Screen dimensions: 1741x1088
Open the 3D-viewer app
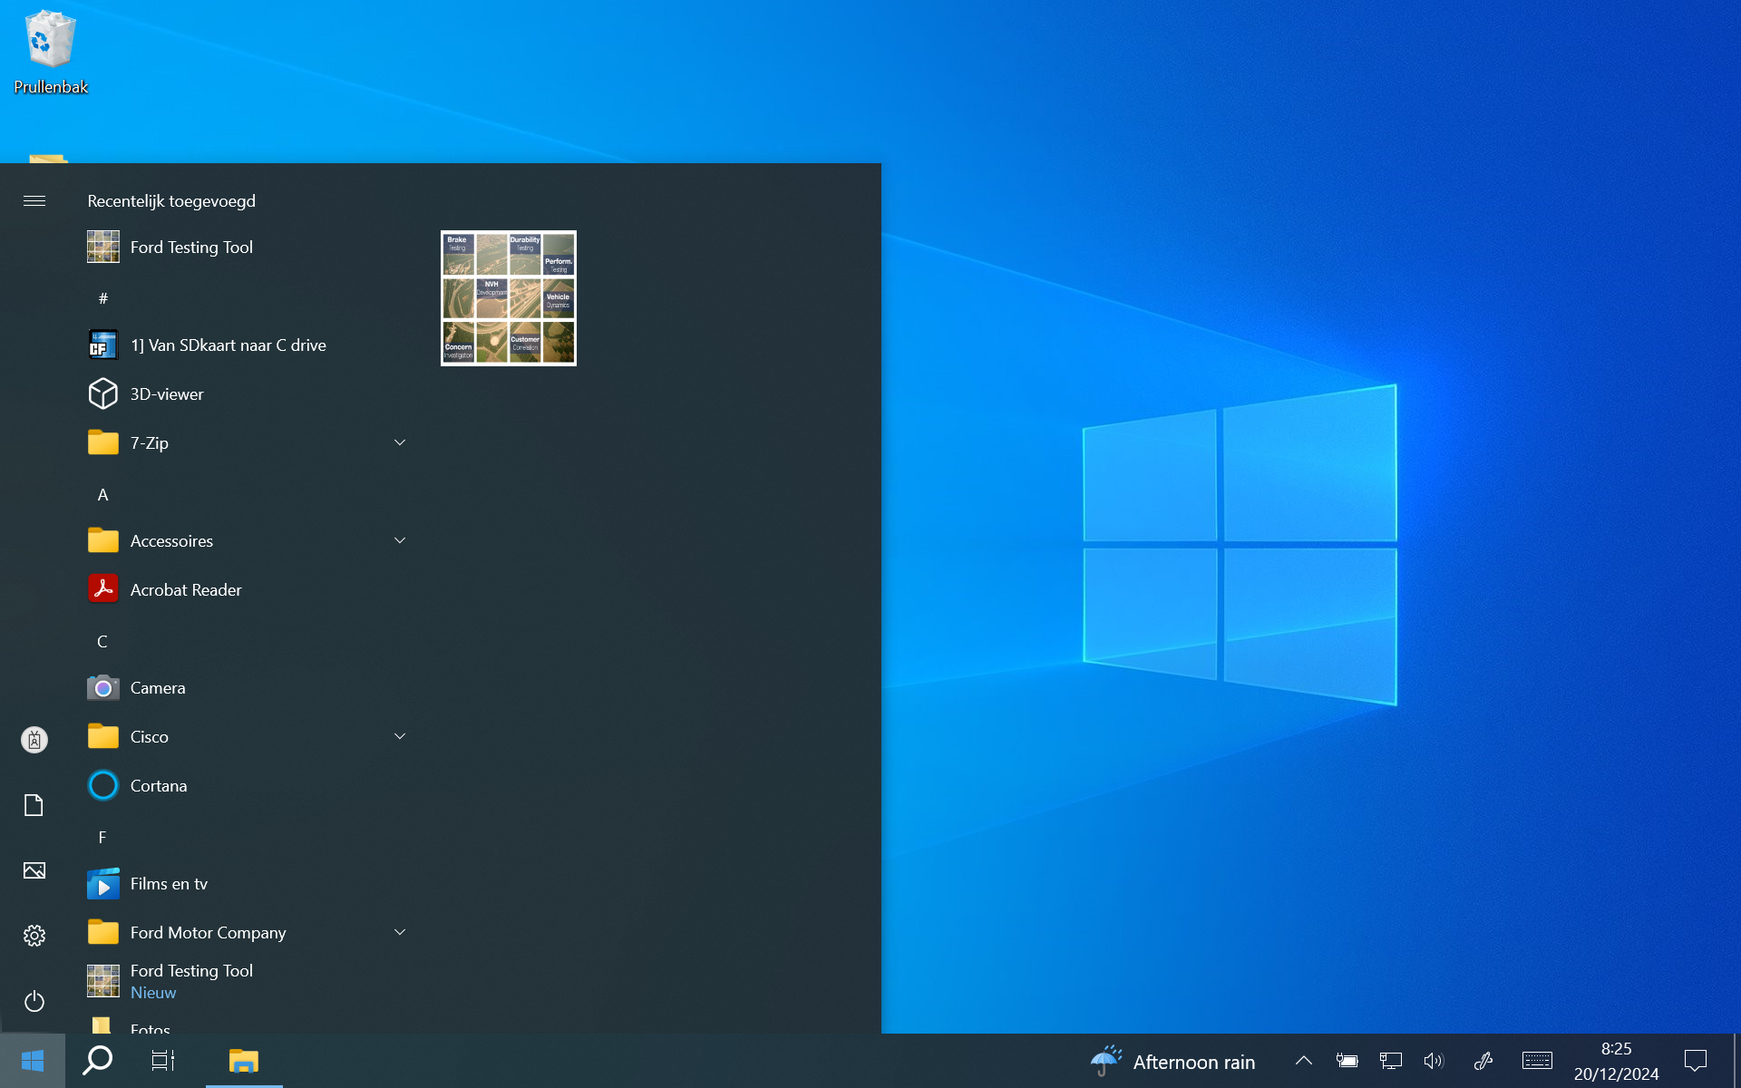[x=248, y=394]
